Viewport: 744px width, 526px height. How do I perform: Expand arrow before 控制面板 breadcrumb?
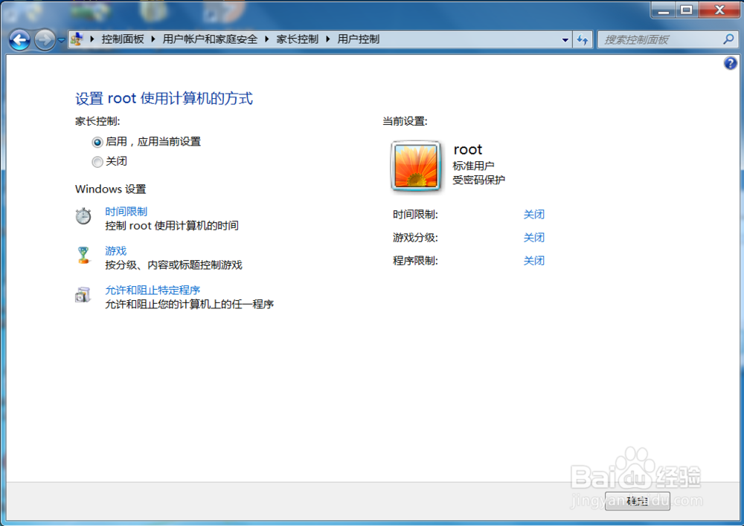point(92,39)
